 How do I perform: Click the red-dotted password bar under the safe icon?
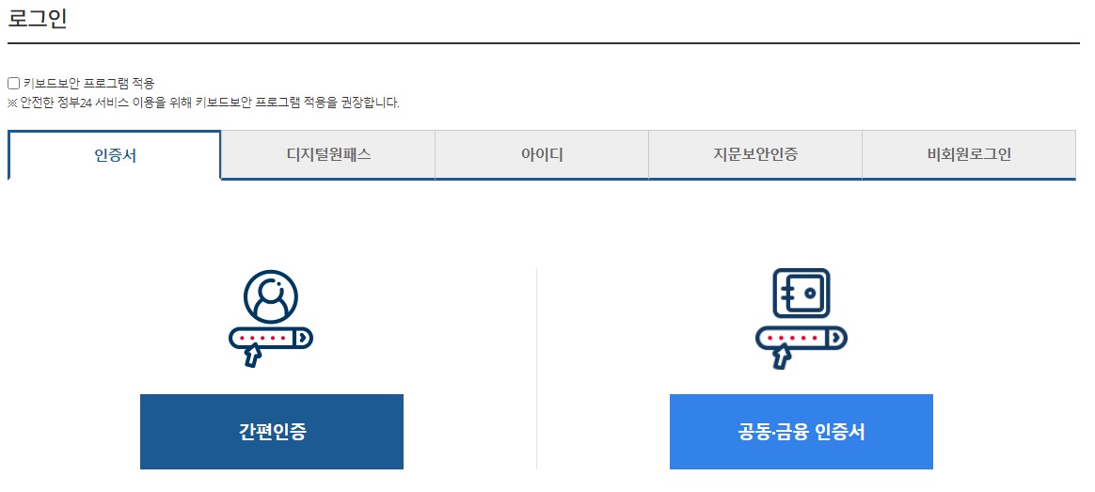coord(801,338)
